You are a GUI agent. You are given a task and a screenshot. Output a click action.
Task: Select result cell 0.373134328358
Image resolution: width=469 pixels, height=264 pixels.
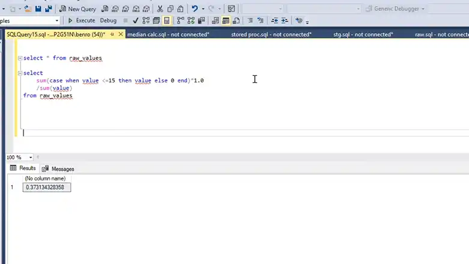point(47,188)
